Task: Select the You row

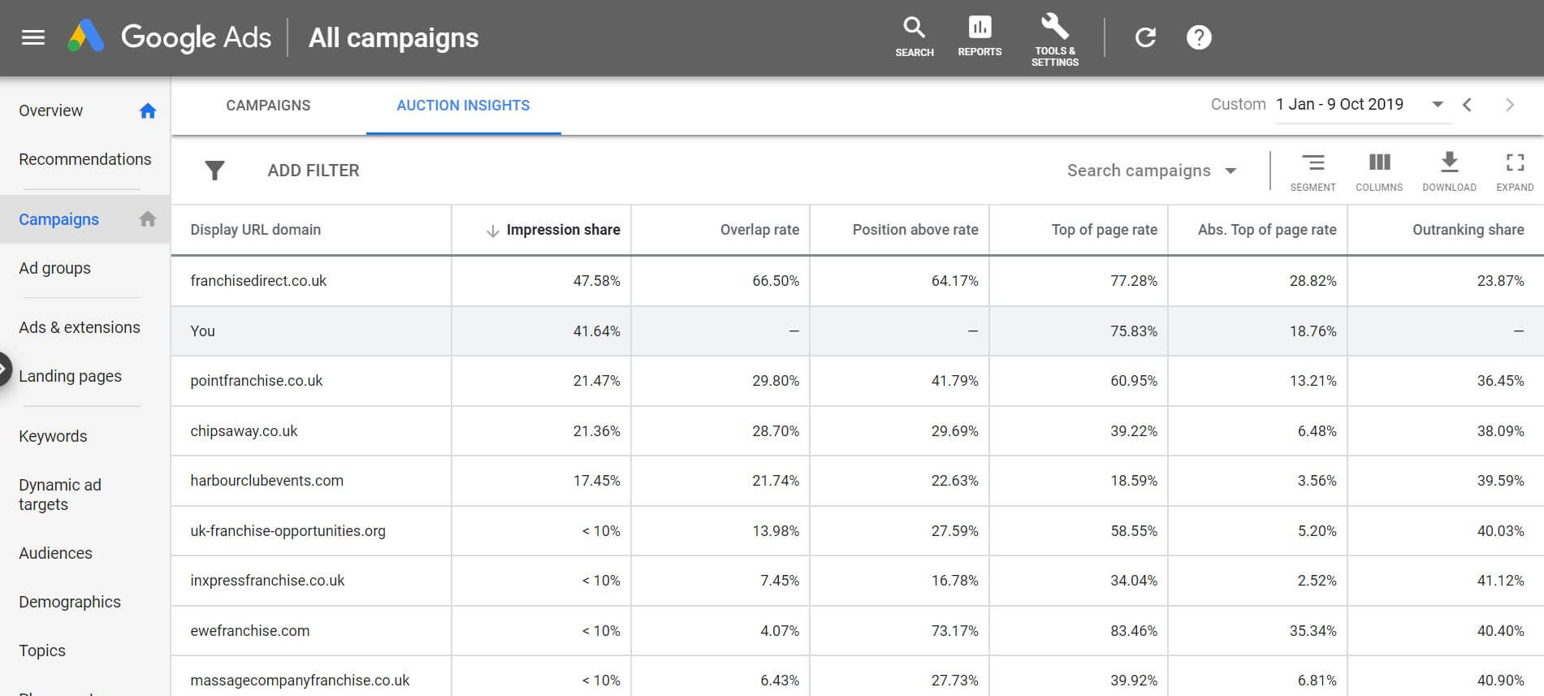Action: point(857,331)
